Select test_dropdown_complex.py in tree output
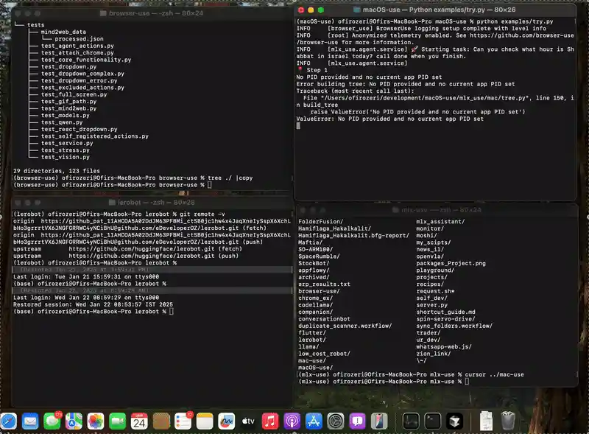Viewport: 589px width, 434px height. pos(82,74)
